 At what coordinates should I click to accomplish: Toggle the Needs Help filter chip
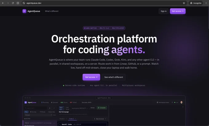pos(51,112)
